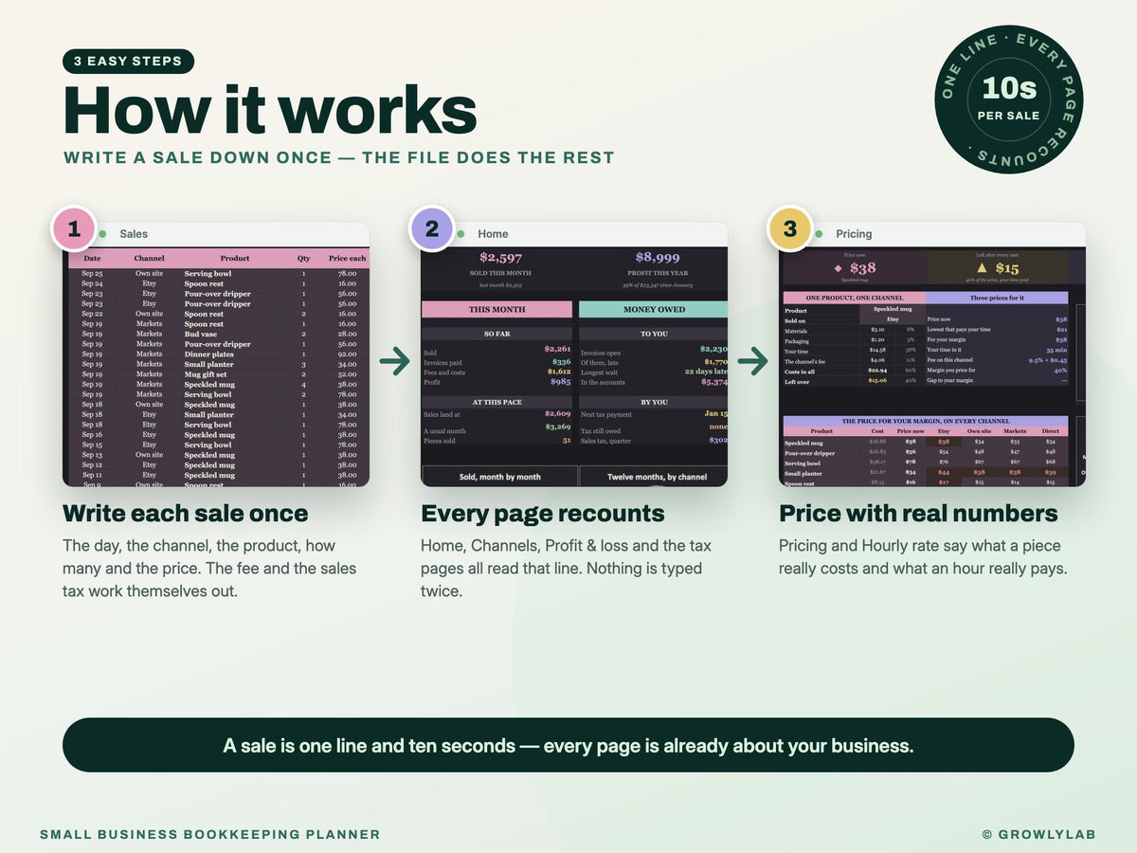
Task: Click the 'BY YOU' subsection header
Action: point(653,402)
